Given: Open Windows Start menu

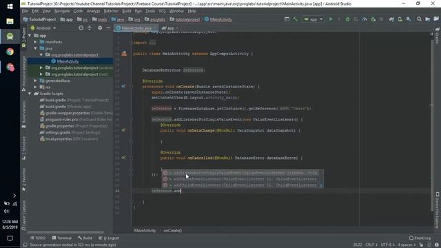Looking at the screenshot, I should point(10,6).
